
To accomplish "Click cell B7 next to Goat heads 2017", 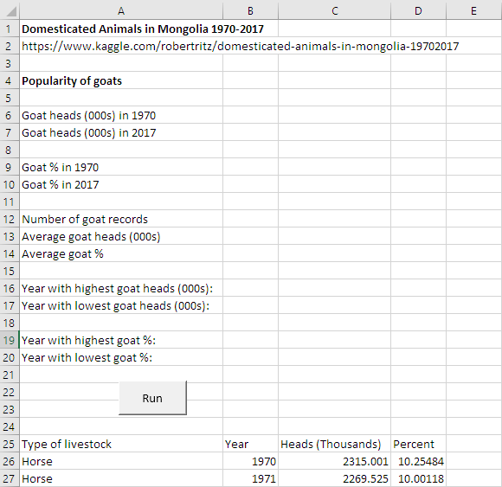I will (x=250, y=133).
